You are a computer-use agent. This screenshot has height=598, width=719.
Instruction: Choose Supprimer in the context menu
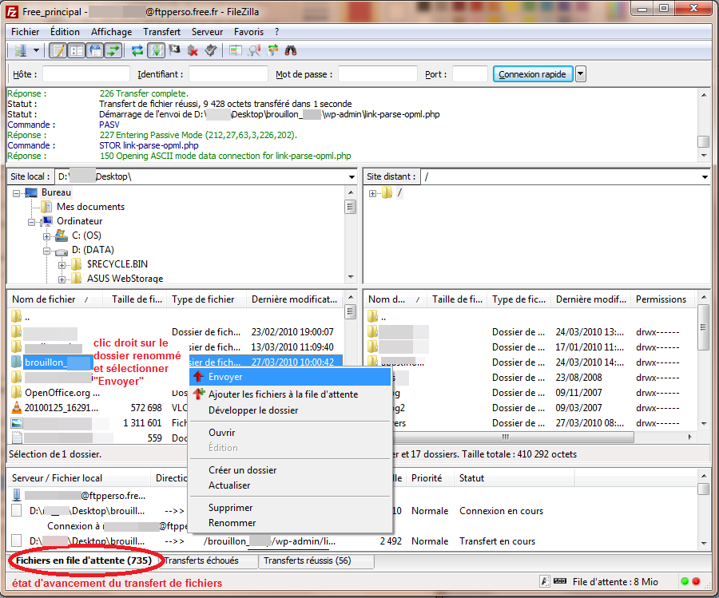290,508
